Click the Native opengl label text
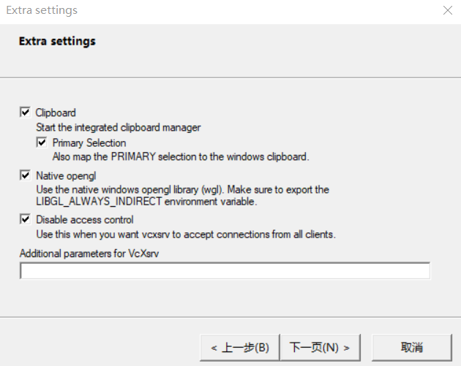 point(66,176)
